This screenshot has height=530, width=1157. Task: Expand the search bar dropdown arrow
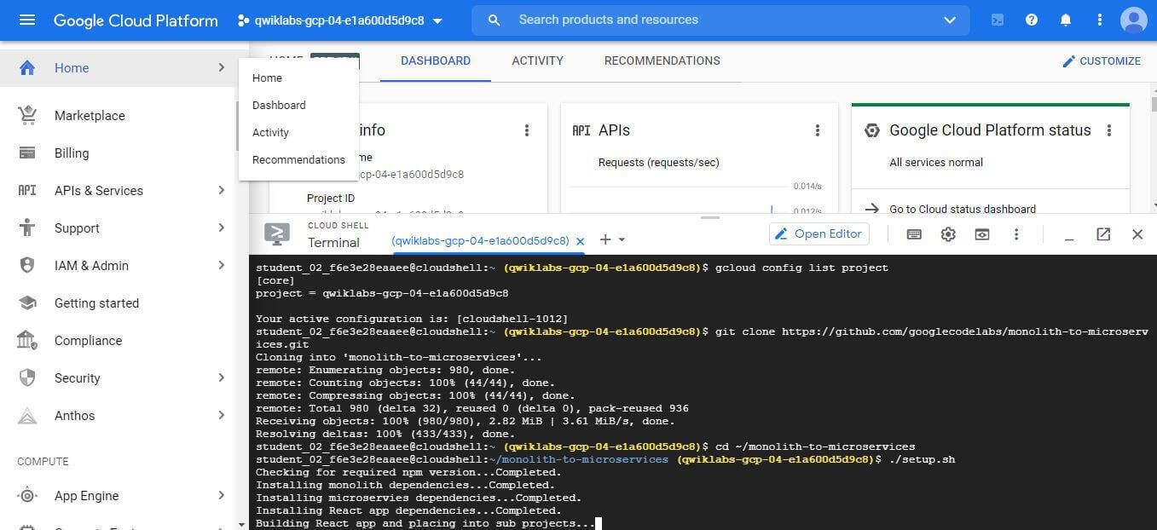click(950, 20)
